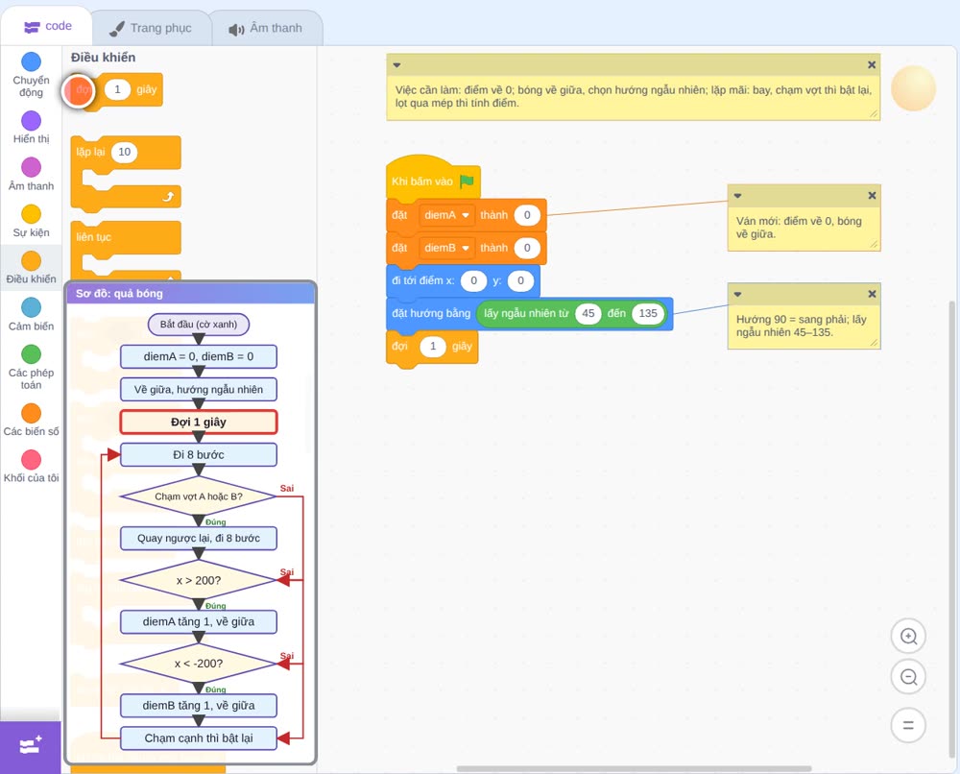The image size is (960, 774).
Task: Select the Điều khiển block category
Action: click(x=31, y=268)
